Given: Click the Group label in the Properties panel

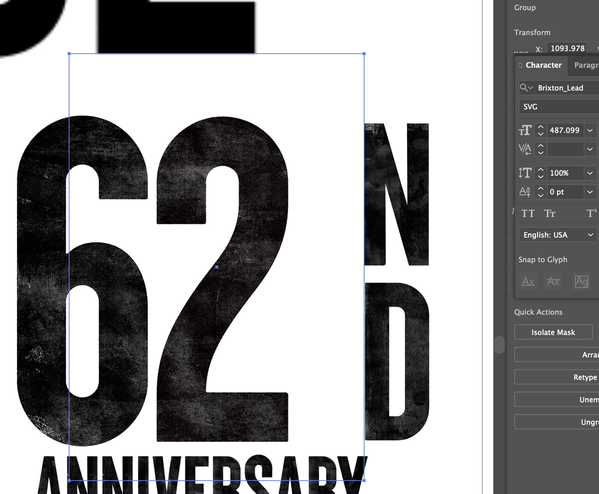Looking at the screenshot, I should tap(525, 8).
